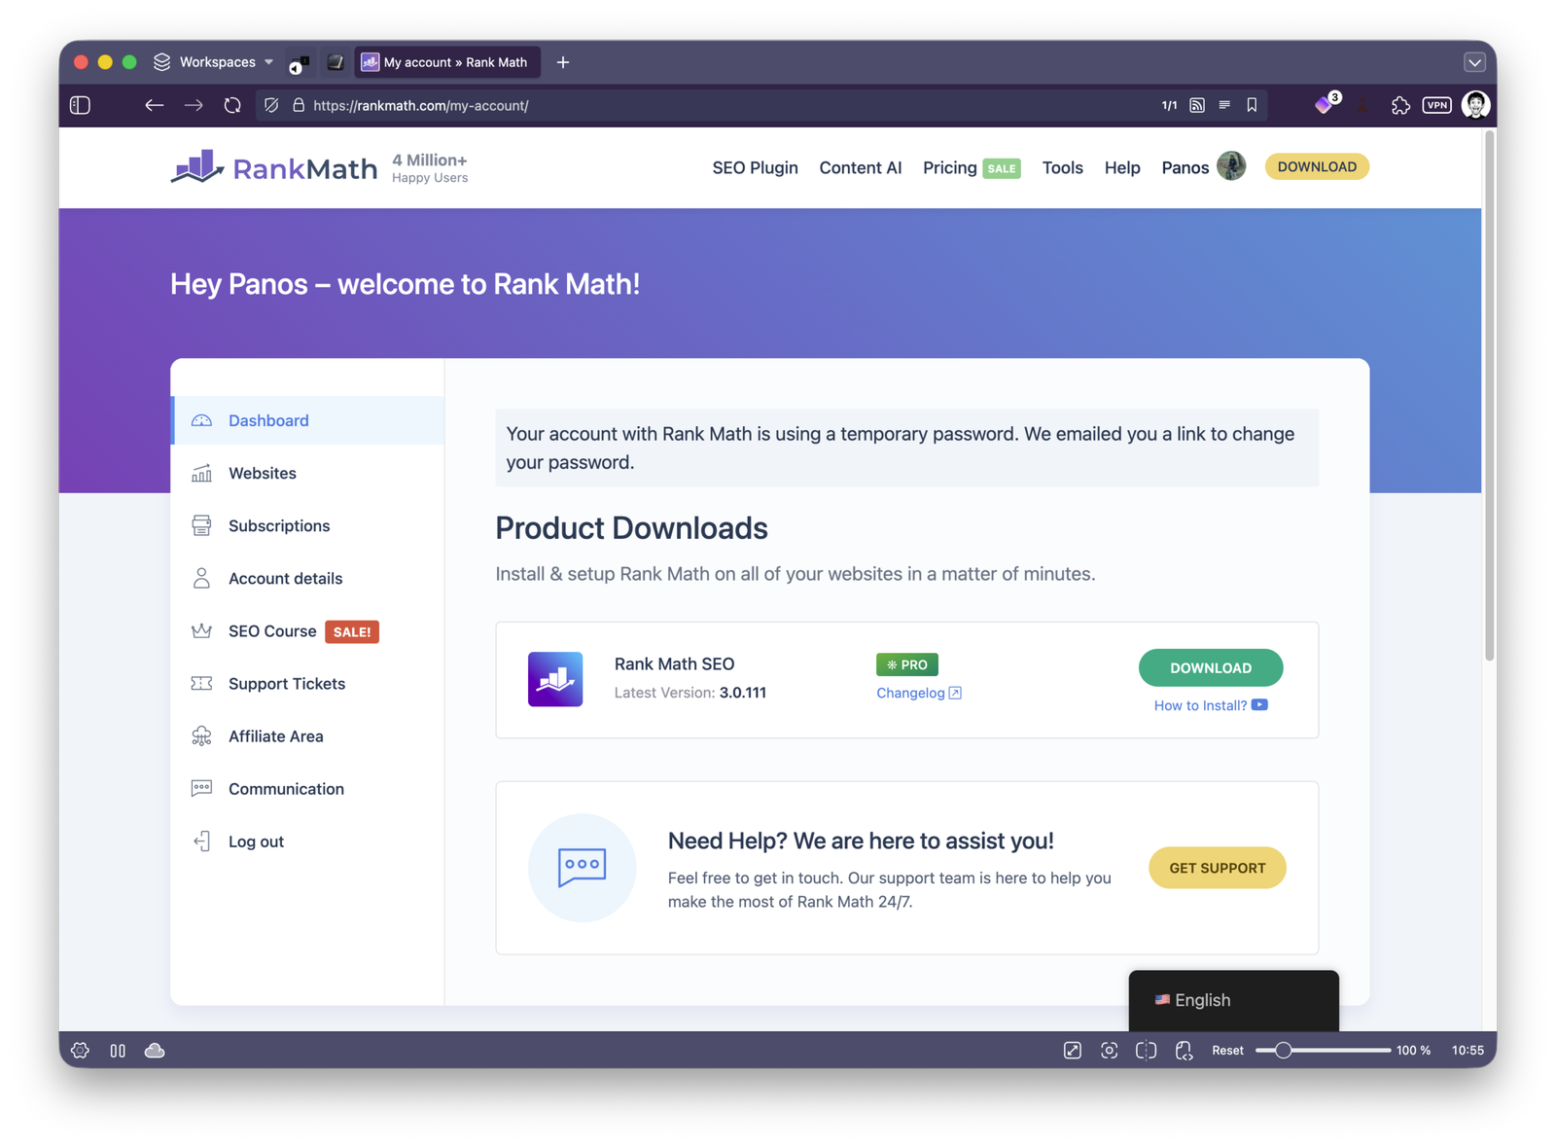1556x1146 pixels.
Task: Open Affiliate Area in the sidebar
Action: (x=307, y=736)
